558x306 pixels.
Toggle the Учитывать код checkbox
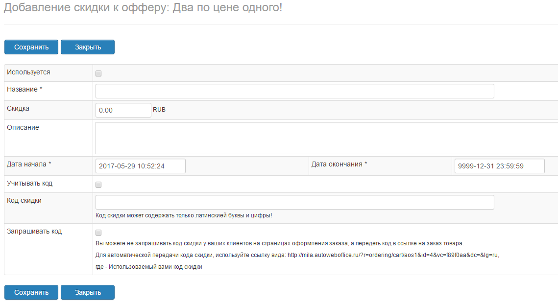(x=98, y=185)
